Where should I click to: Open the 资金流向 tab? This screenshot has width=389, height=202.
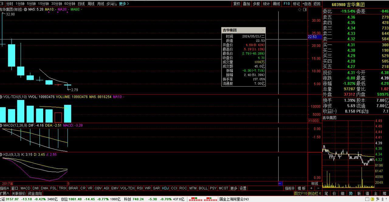coord(35,193)
